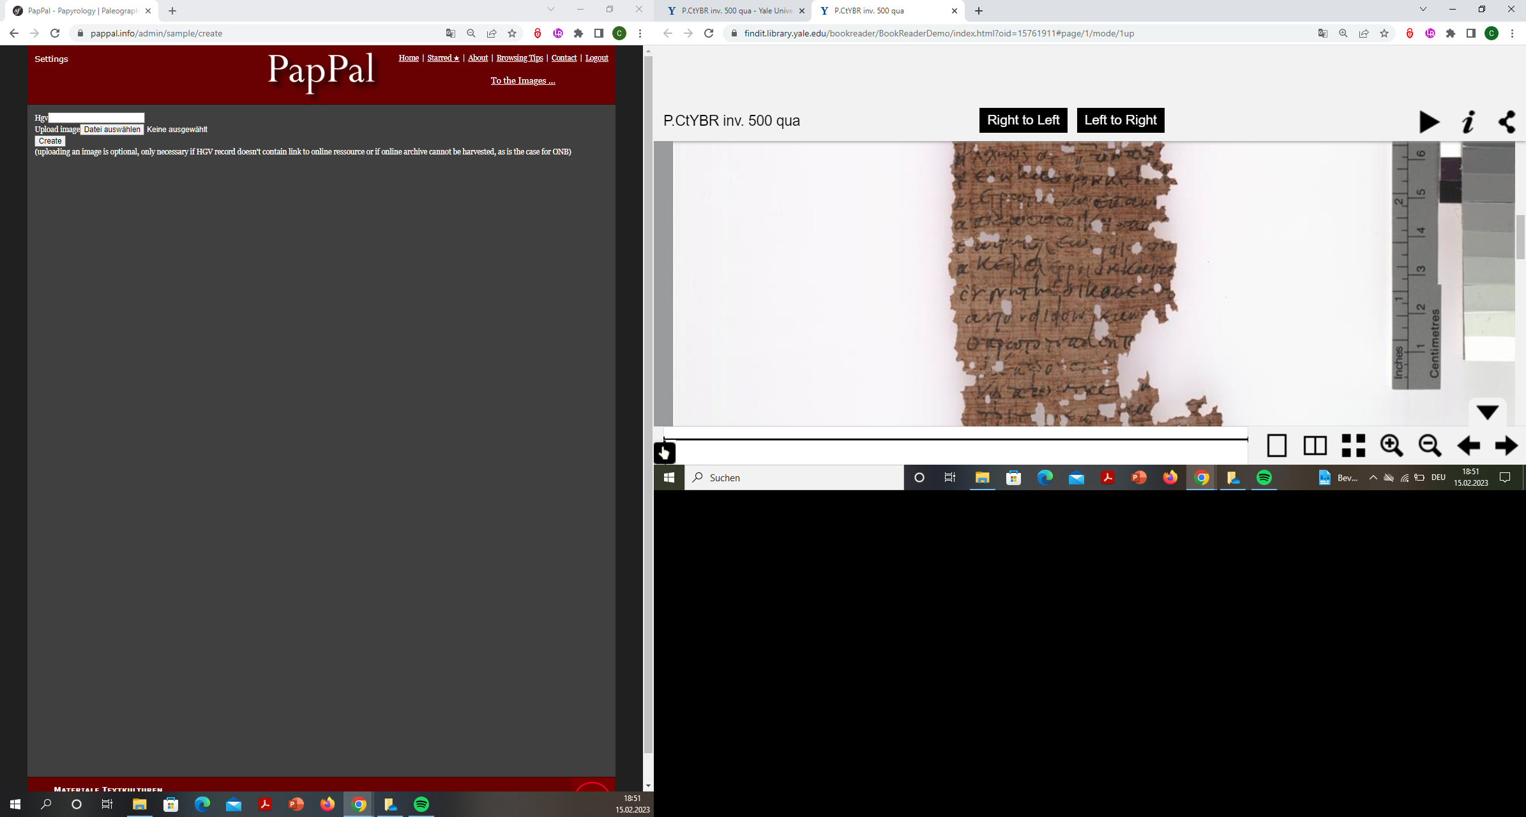Zoom in on the papyrus image

click(1391, 446)
